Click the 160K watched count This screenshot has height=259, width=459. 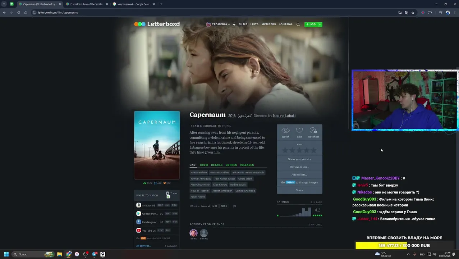coord(148,183)
